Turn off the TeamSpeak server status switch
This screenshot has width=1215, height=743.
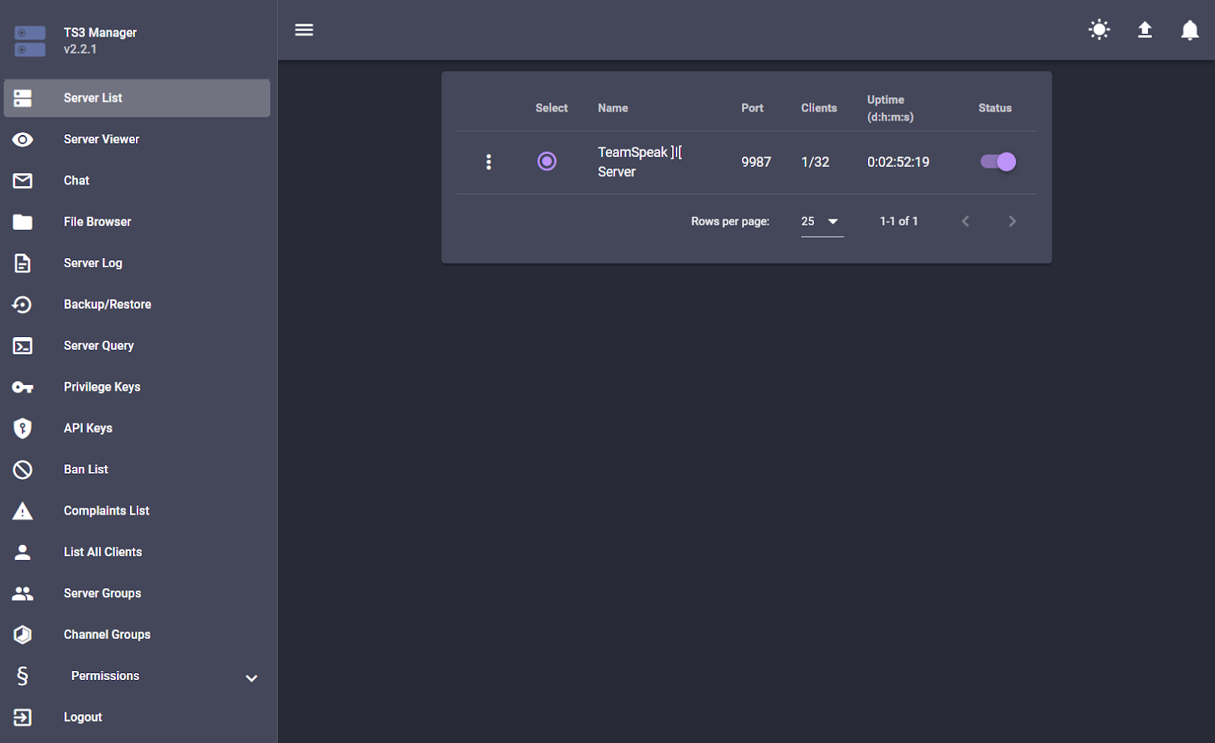998,162
